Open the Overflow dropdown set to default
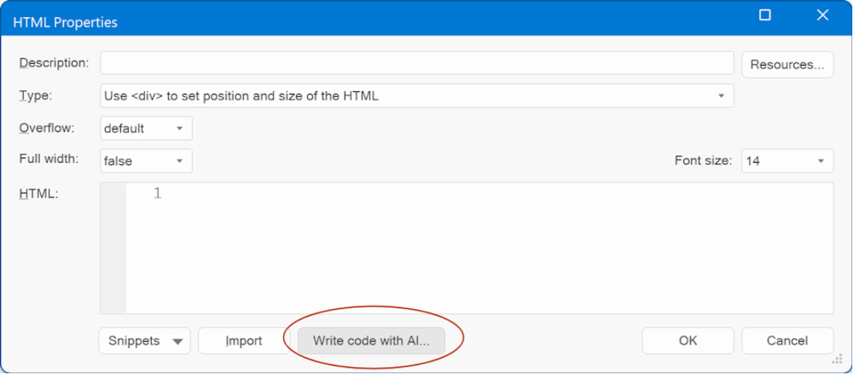 (x=146, y=129)
